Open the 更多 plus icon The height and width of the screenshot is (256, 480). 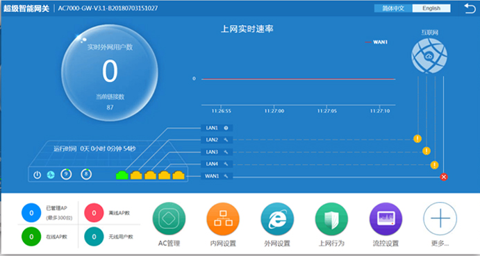pos(440,219)
